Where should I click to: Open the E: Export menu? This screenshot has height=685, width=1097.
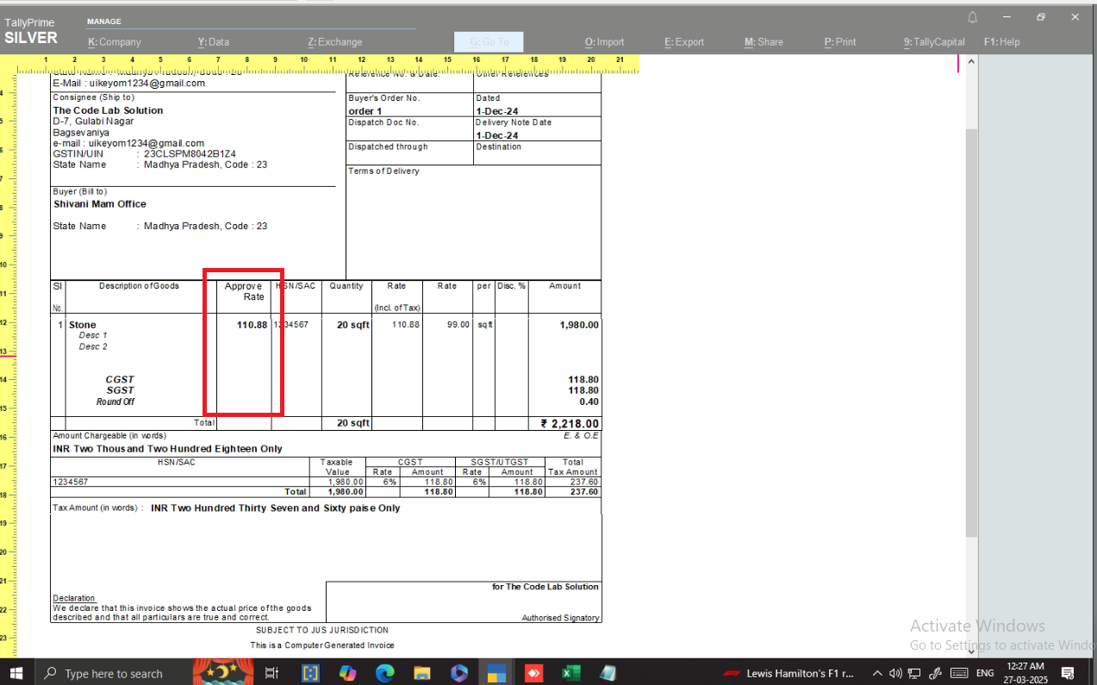tap(684, 41)
